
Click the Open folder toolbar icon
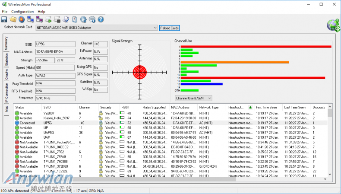coord(13,19)
